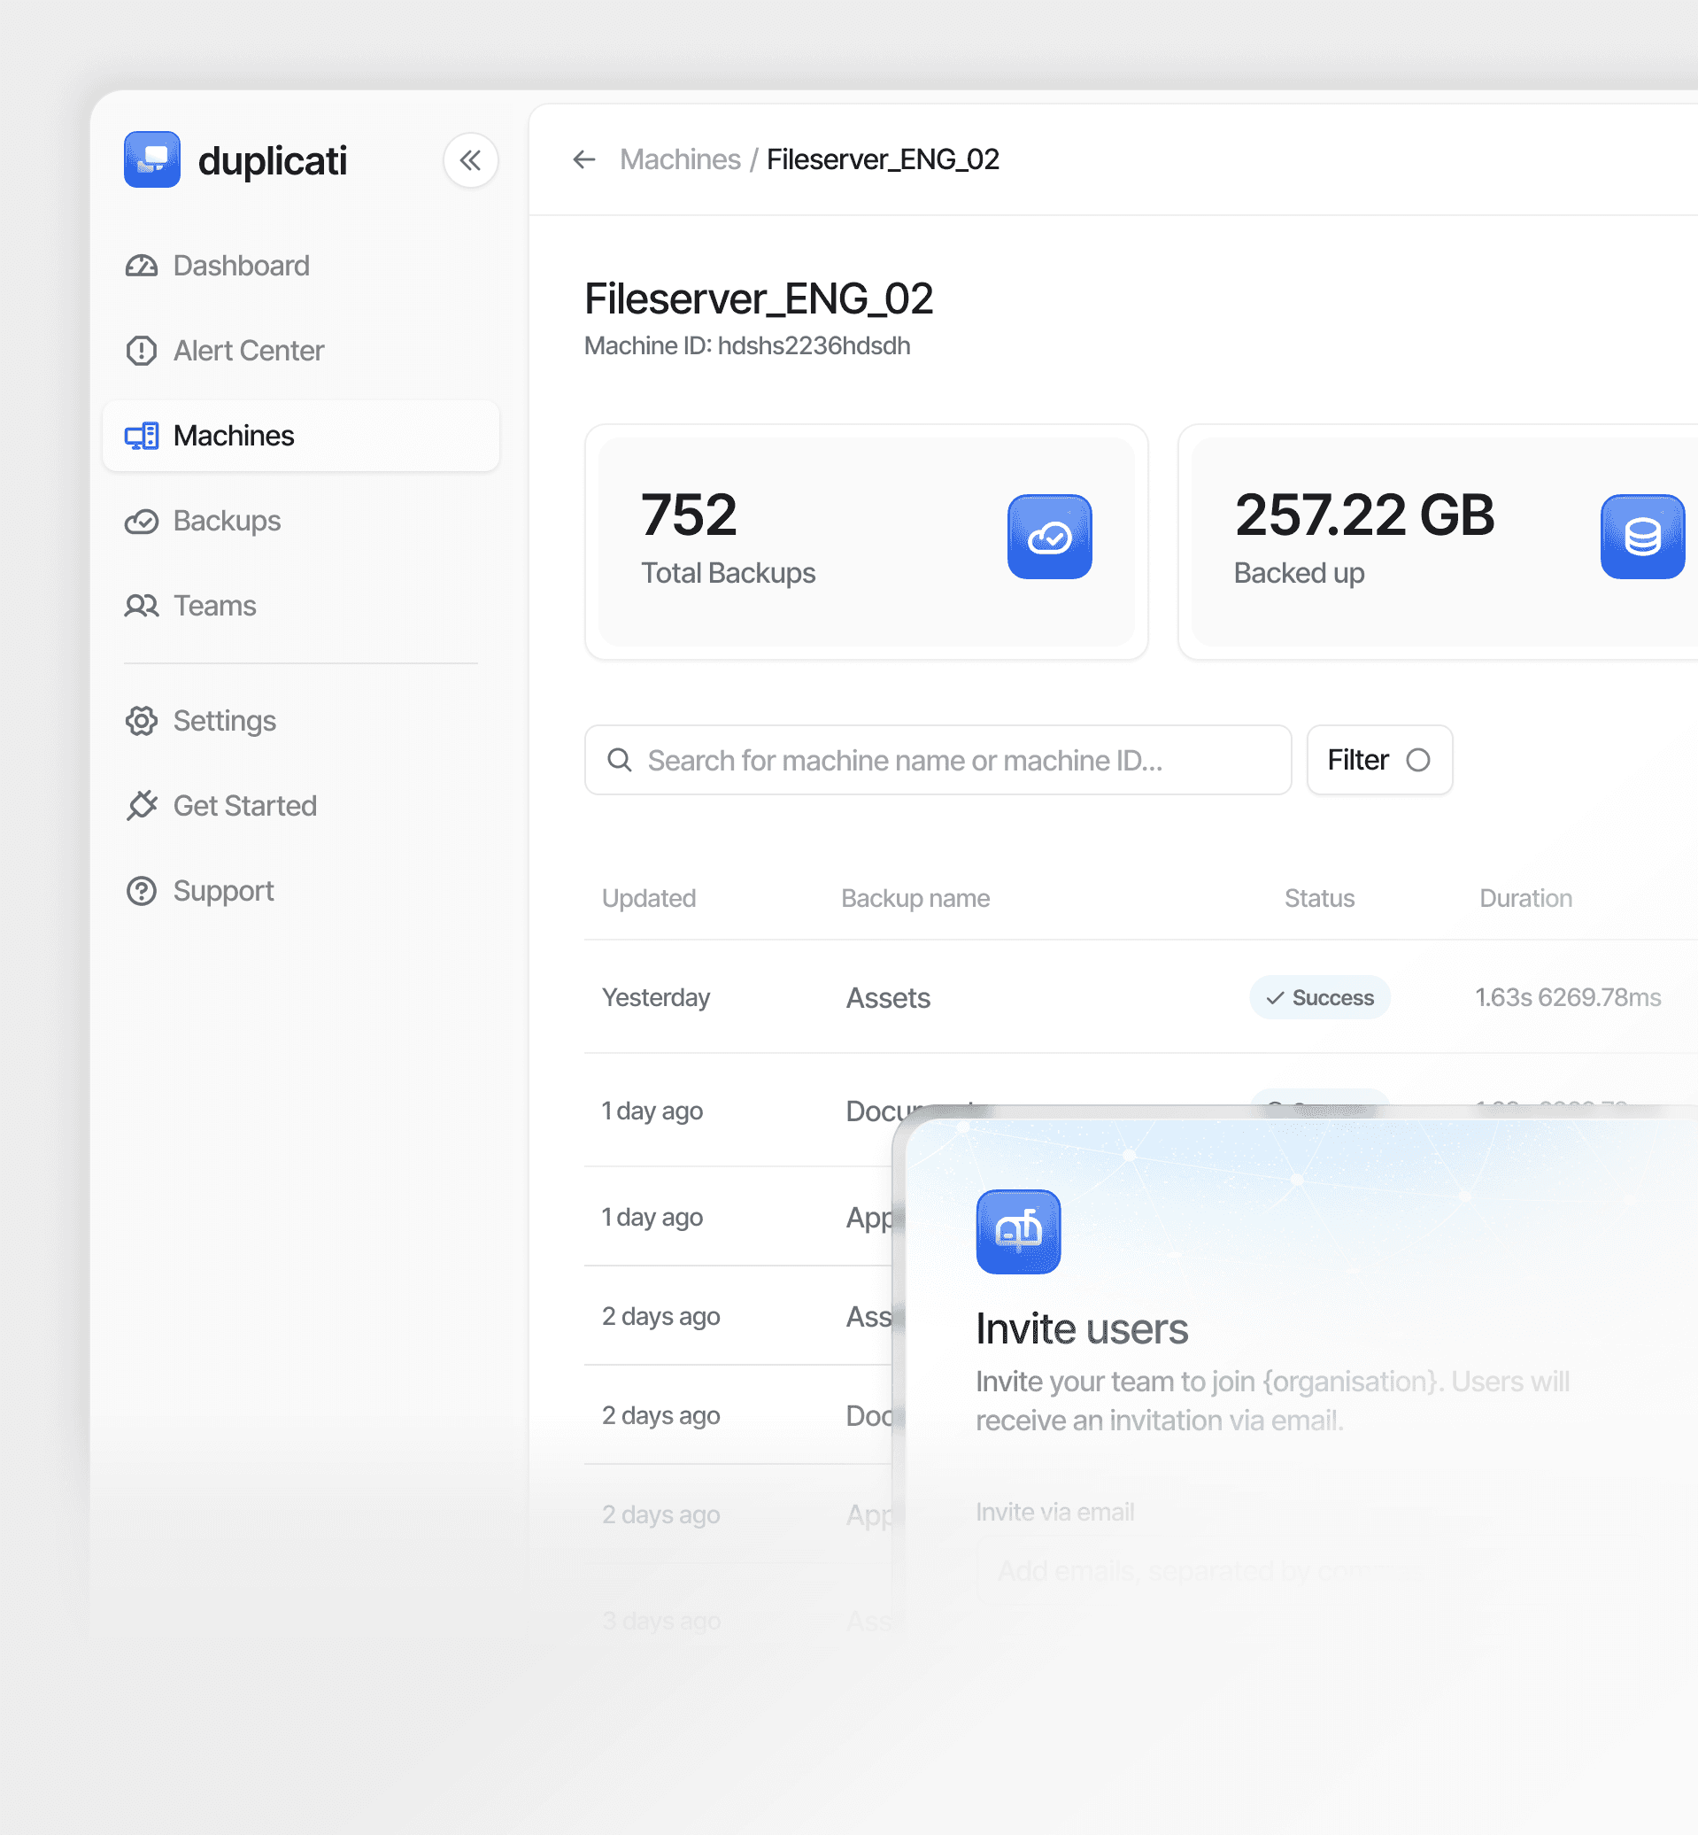Viewport: 1698px width, 1835px height.
Task: Click the Total Backups cloud icon
Action: 1050,537
